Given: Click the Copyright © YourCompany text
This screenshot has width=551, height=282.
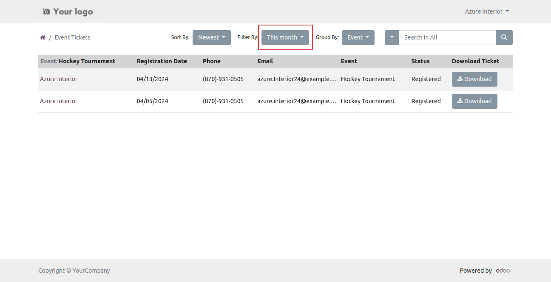Looking at the screenshot, I should 74,271.
